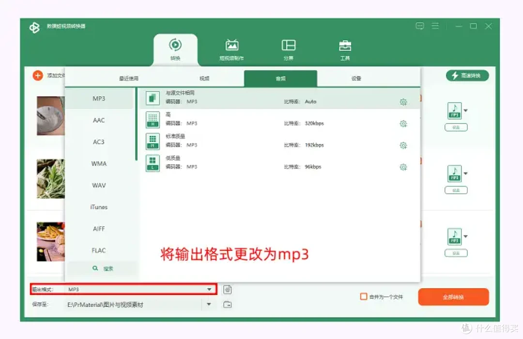Screen dimensions: 523x339
Task: Expand format arrow for the second file
Action: pyautogui.click(x=466, y=173)
